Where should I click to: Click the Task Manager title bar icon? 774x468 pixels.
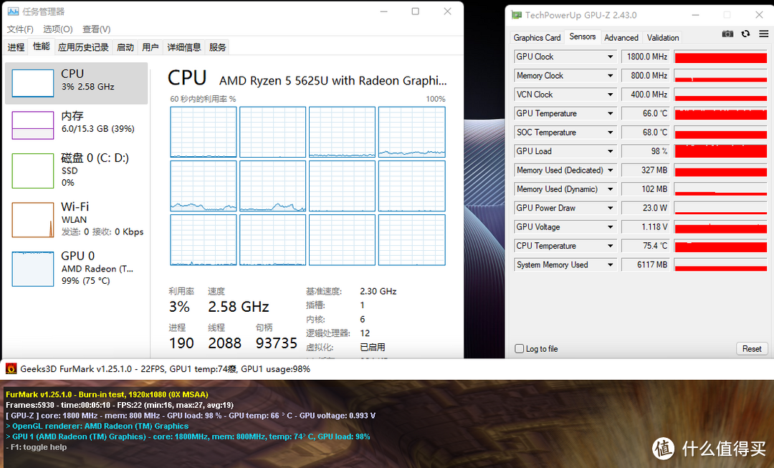14,11
